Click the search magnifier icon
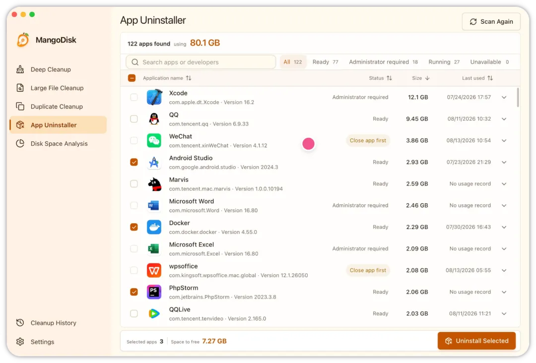Image resolution: width=536 pixels, height=363 pixels. [x=135, y=62]
